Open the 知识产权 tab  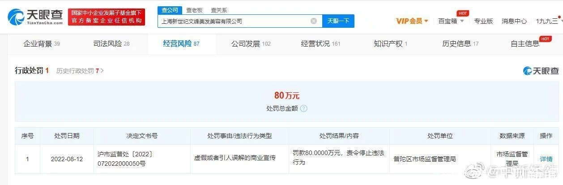click(x=391, y=43)
